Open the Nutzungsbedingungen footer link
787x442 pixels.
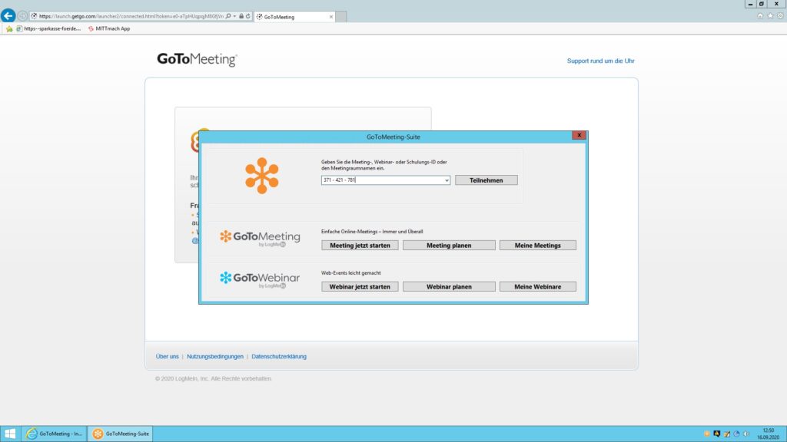(x=215, y=357)
